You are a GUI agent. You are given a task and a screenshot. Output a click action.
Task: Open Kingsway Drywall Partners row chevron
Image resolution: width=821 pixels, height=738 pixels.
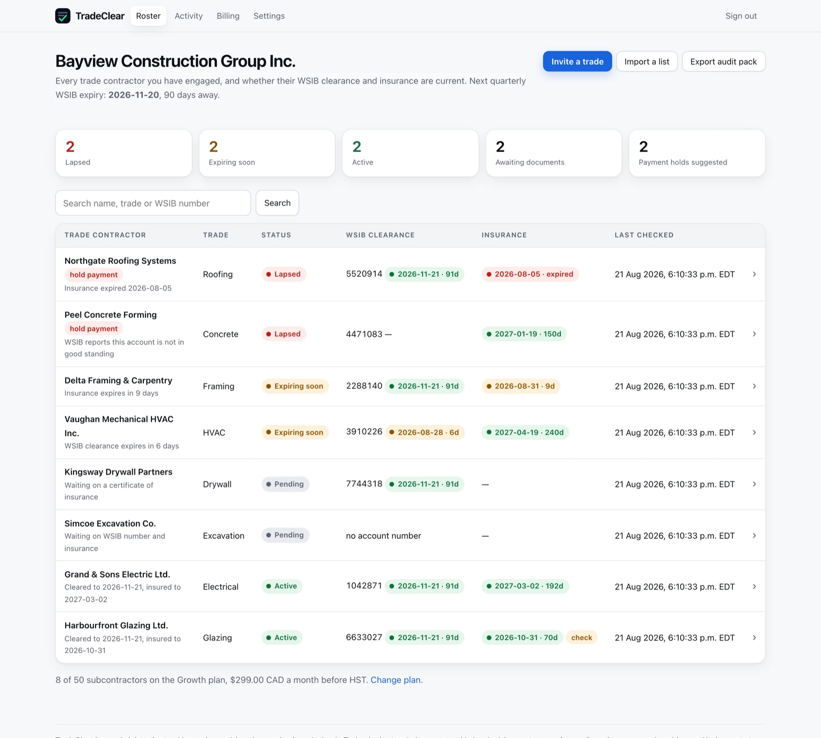(x=754, y=484)
